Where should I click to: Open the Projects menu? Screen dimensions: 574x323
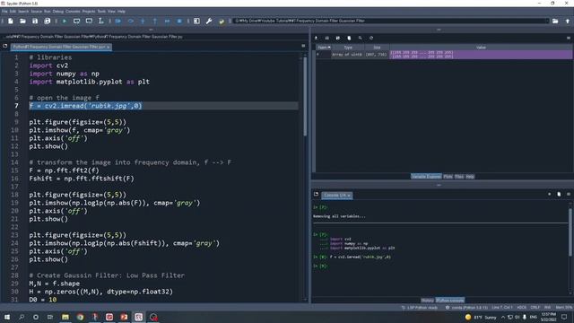pos(89,12)
